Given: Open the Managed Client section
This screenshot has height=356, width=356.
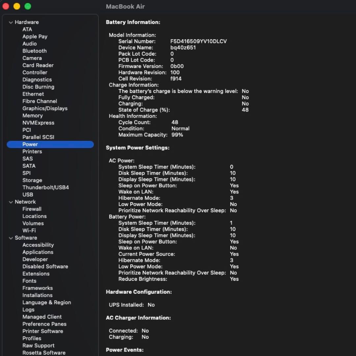Looking at the screenshot, I should (42, 317).
